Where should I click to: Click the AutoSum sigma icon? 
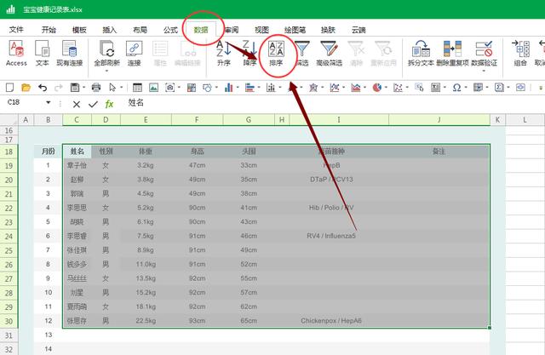click(499, 87)
